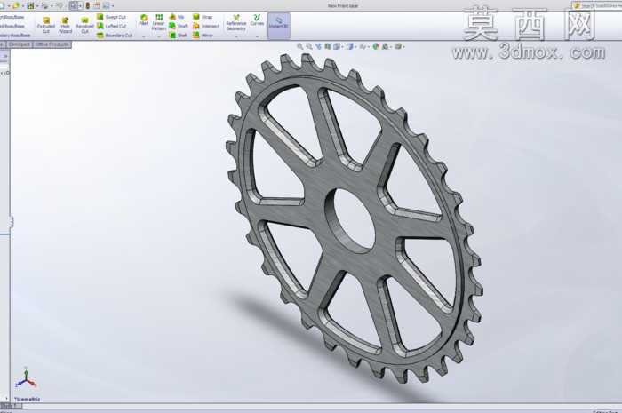Screen dimensions: 622x413
Task: Open the Save icon dropdown arrow
Action: point(37,6)
